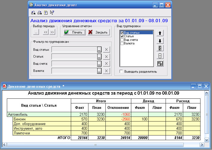Enable the Вид счета grouping checkbox
The width and height of the screenshot is (212, 150).
(x=122, y=40)
